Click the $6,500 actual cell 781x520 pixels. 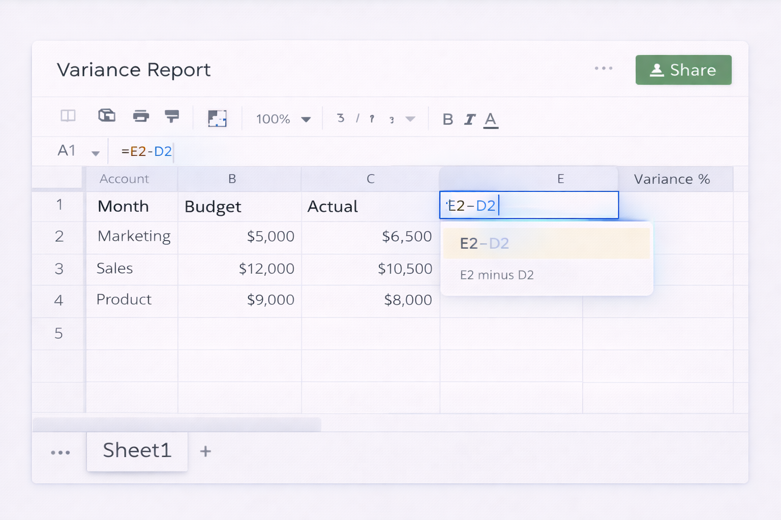[371, 237]
